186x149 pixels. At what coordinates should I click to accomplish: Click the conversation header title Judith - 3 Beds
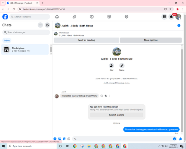77,26
